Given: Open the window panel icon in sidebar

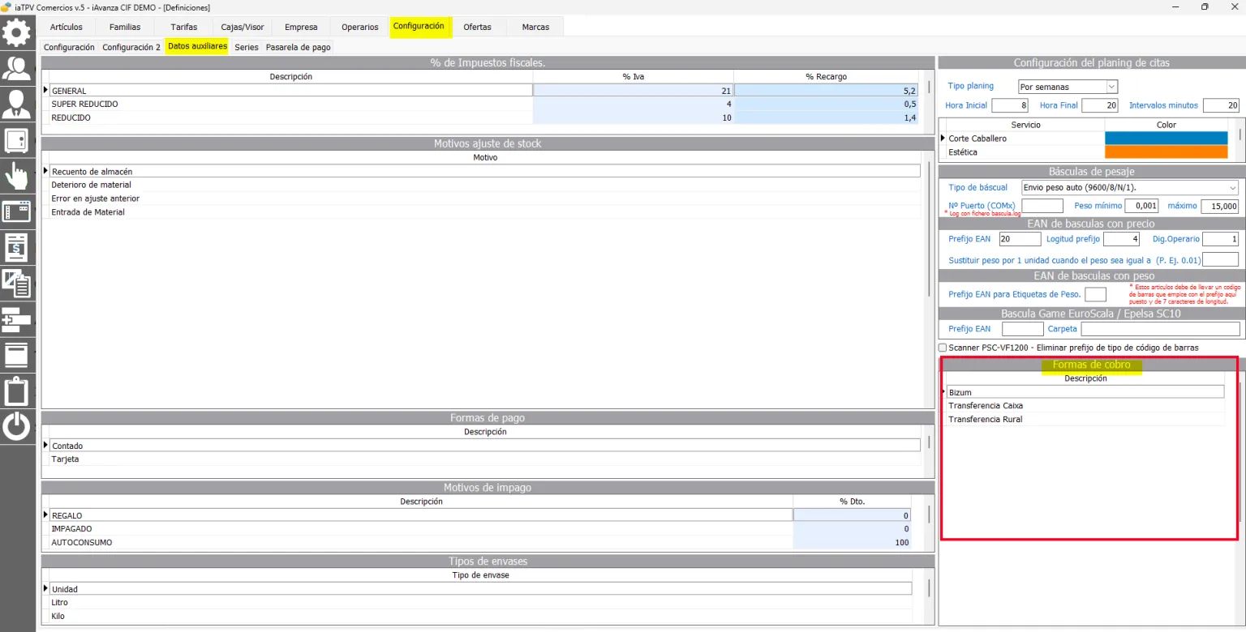Looking at the screenshot, I should pyautogui.click(x=17, y=211).
